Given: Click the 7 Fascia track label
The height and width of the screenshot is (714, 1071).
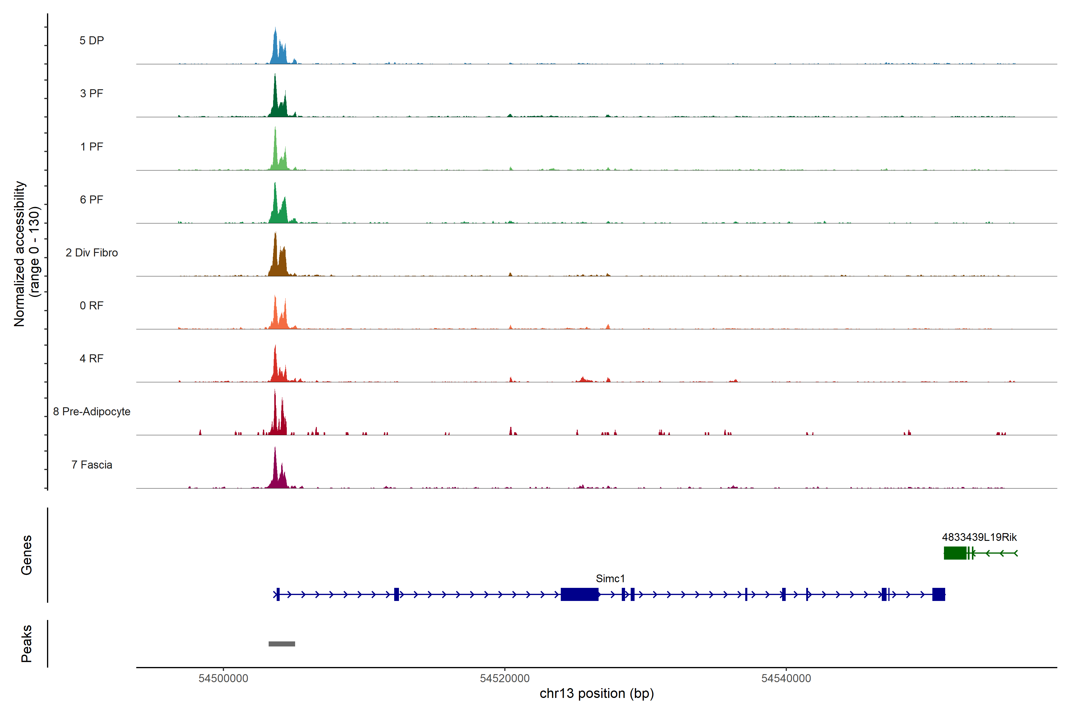Looking at the screenshot, I should pyautogui.click(x=92, y=465).
